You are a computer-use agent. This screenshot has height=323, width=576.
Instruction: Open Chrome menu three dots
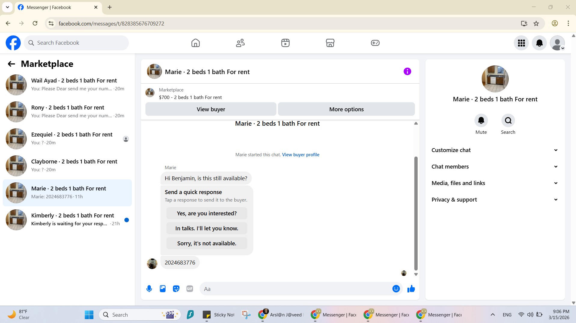[x=568, y=23]
